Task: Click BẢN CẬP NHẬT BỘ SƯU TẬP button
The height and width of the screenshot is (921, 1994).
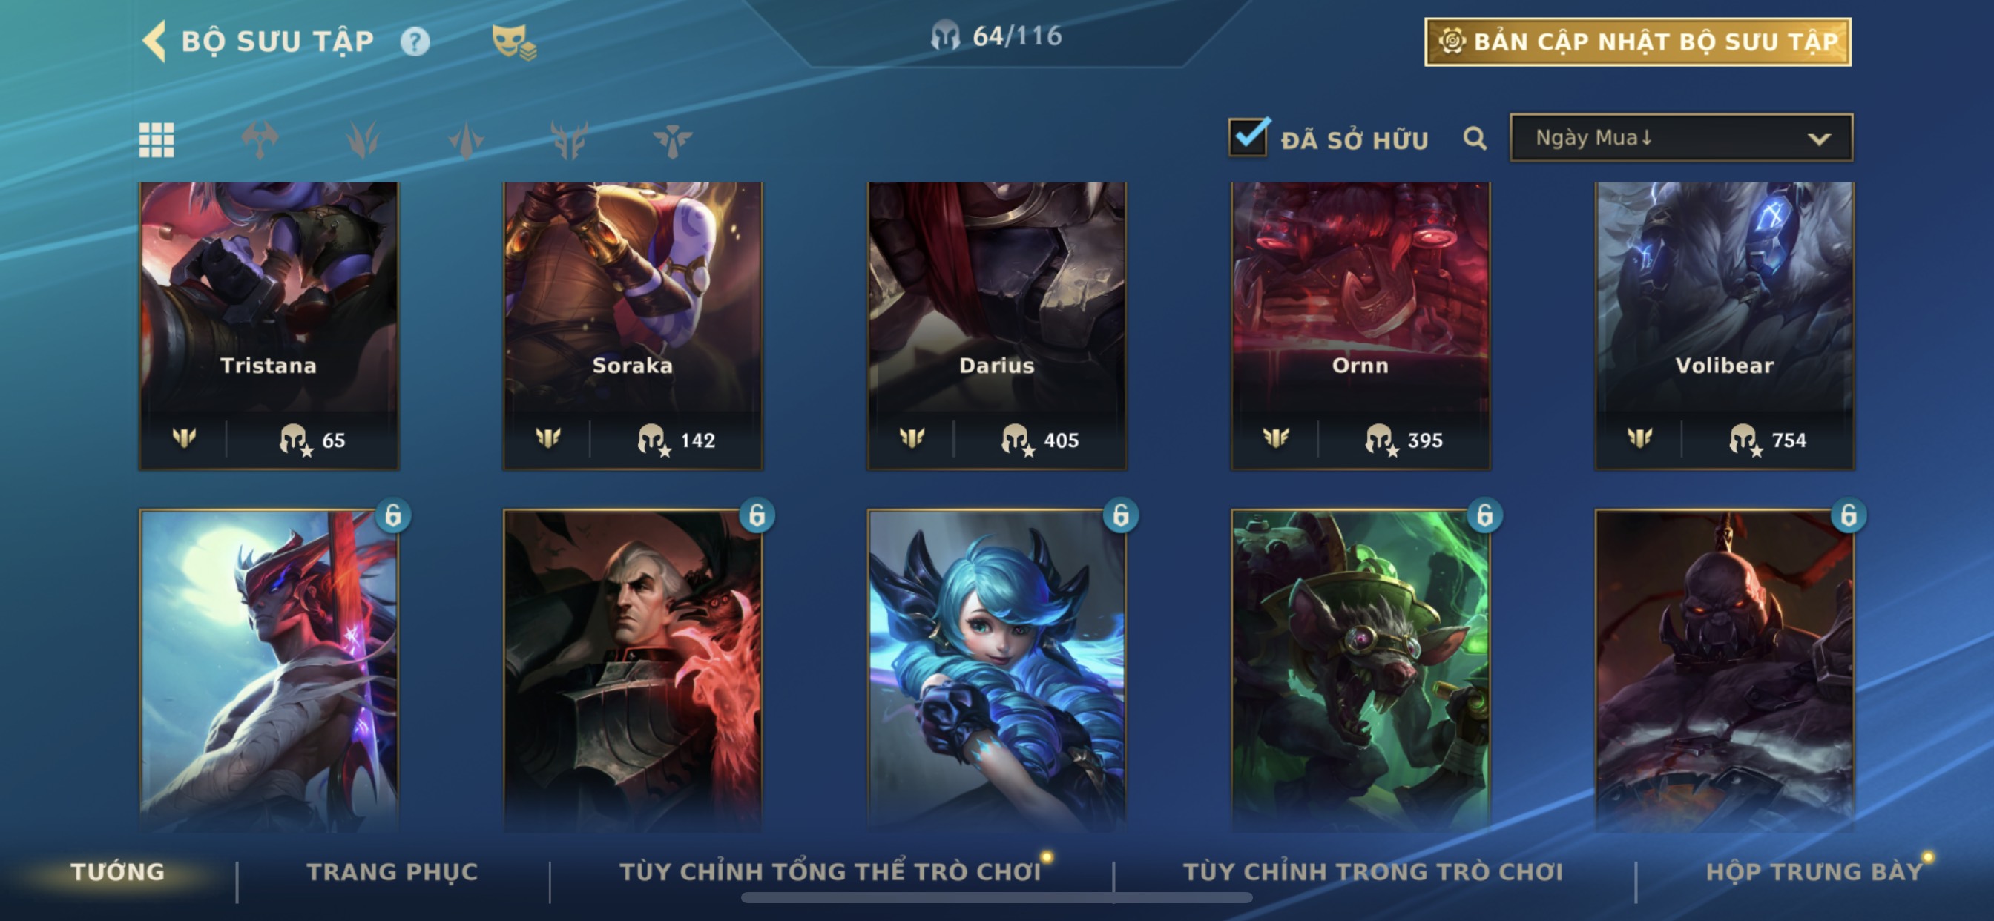Action: 1638,42
